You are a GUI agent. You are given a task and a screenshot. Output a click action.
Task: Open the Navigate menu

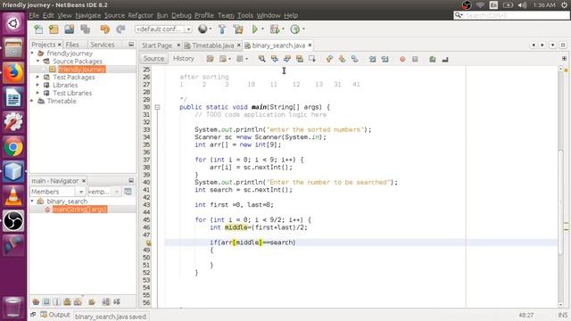point(88,15)
